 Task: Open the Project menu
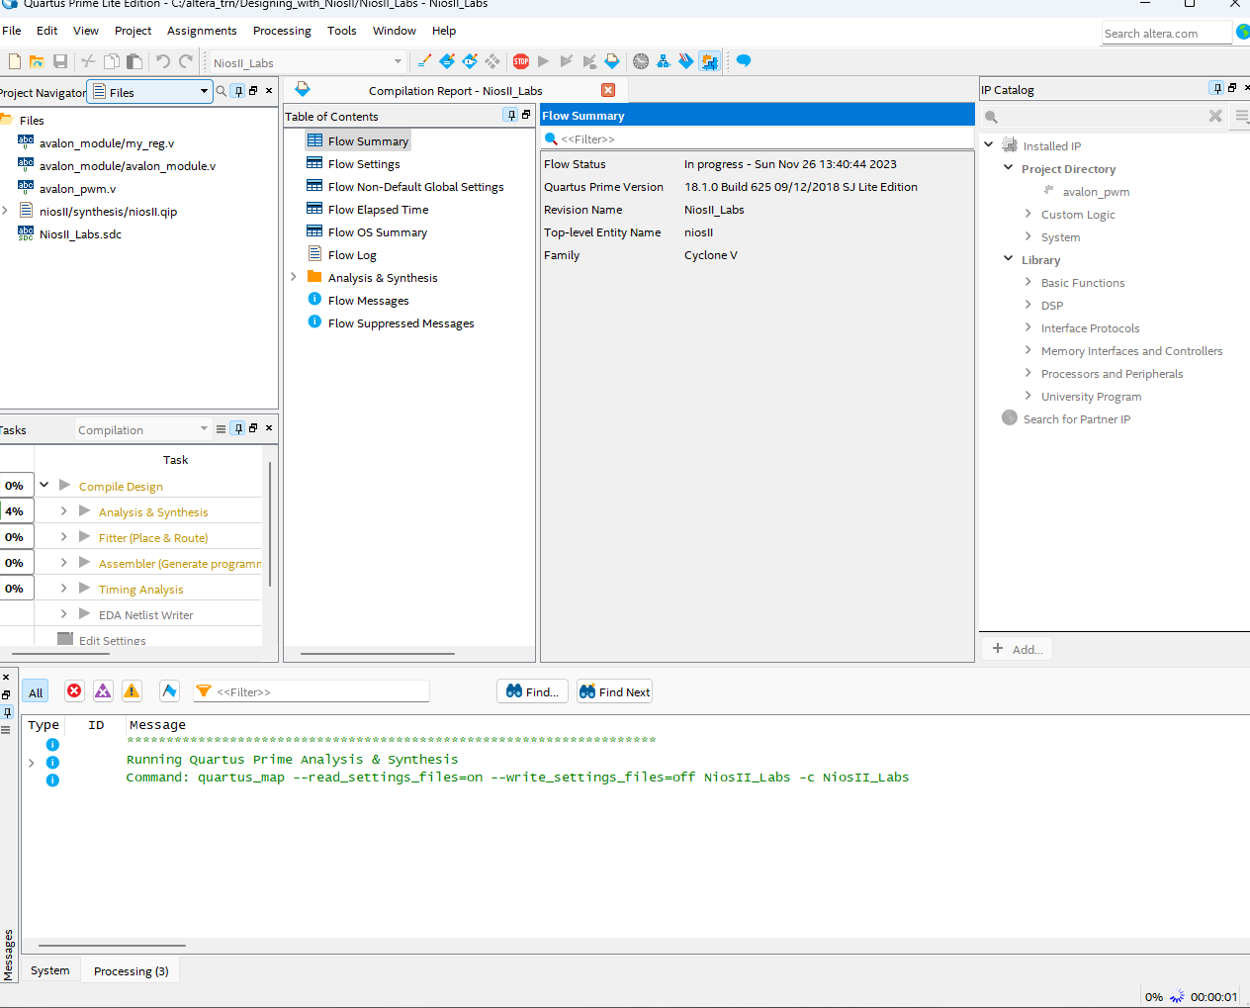pyautogui.click(x=134, y=31)
